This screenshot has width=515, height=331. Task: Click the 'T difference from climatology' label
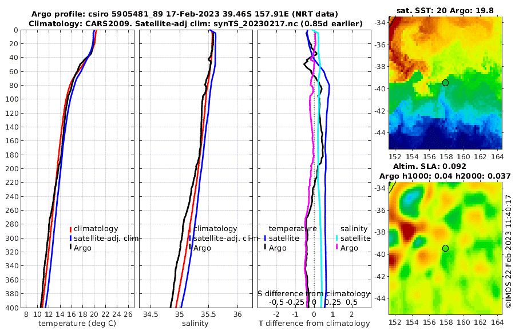click(314, 324)
